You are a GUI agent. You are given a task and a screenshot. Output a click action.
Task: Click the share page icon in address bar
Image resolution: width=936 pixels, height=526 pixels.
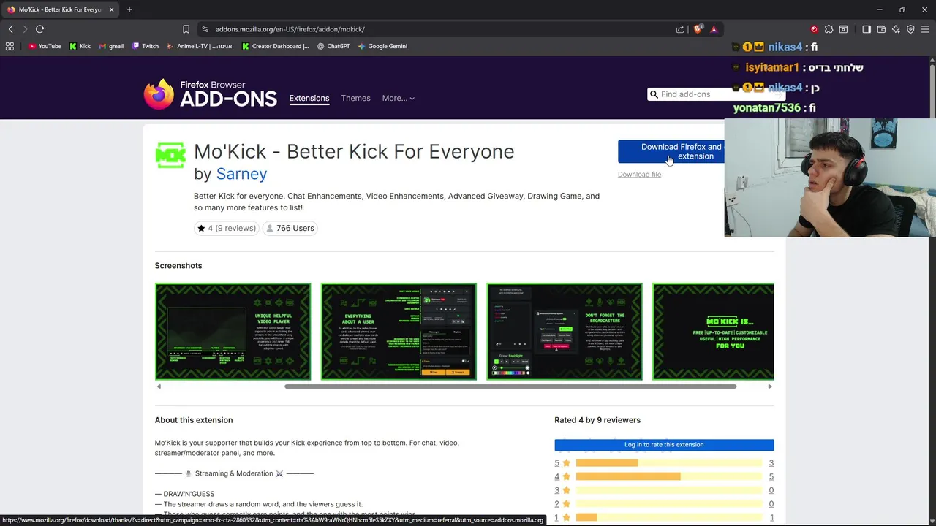pos(680,29)
